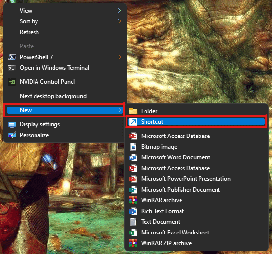
Task: Click the WinRAR archive icon
Action: [133, 200]
